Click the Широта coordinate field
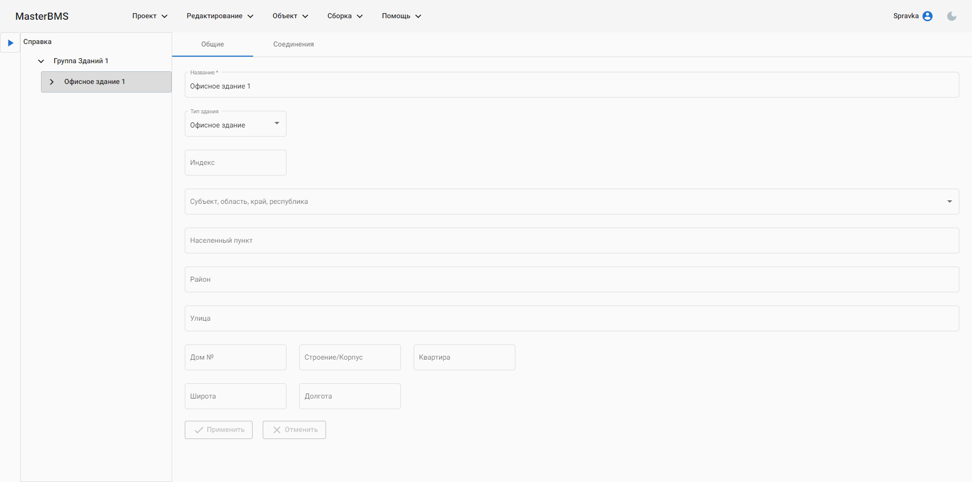Image resolution: width=972 pixels, height=482 pixels. (235, 397)
